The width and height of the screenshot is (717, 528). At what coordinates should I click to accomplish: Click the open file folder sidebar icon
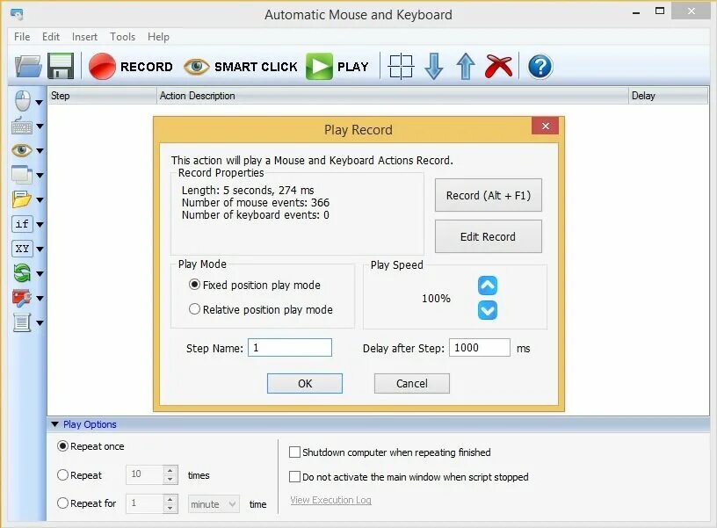(21, 199)
